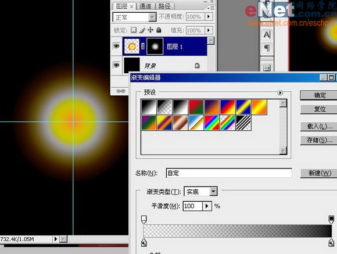The width and height of the screenshot is (337, 254).
Task: Select the blue yellow blue gradient preset
Action: pyautogui.click(x=243, y=107)
